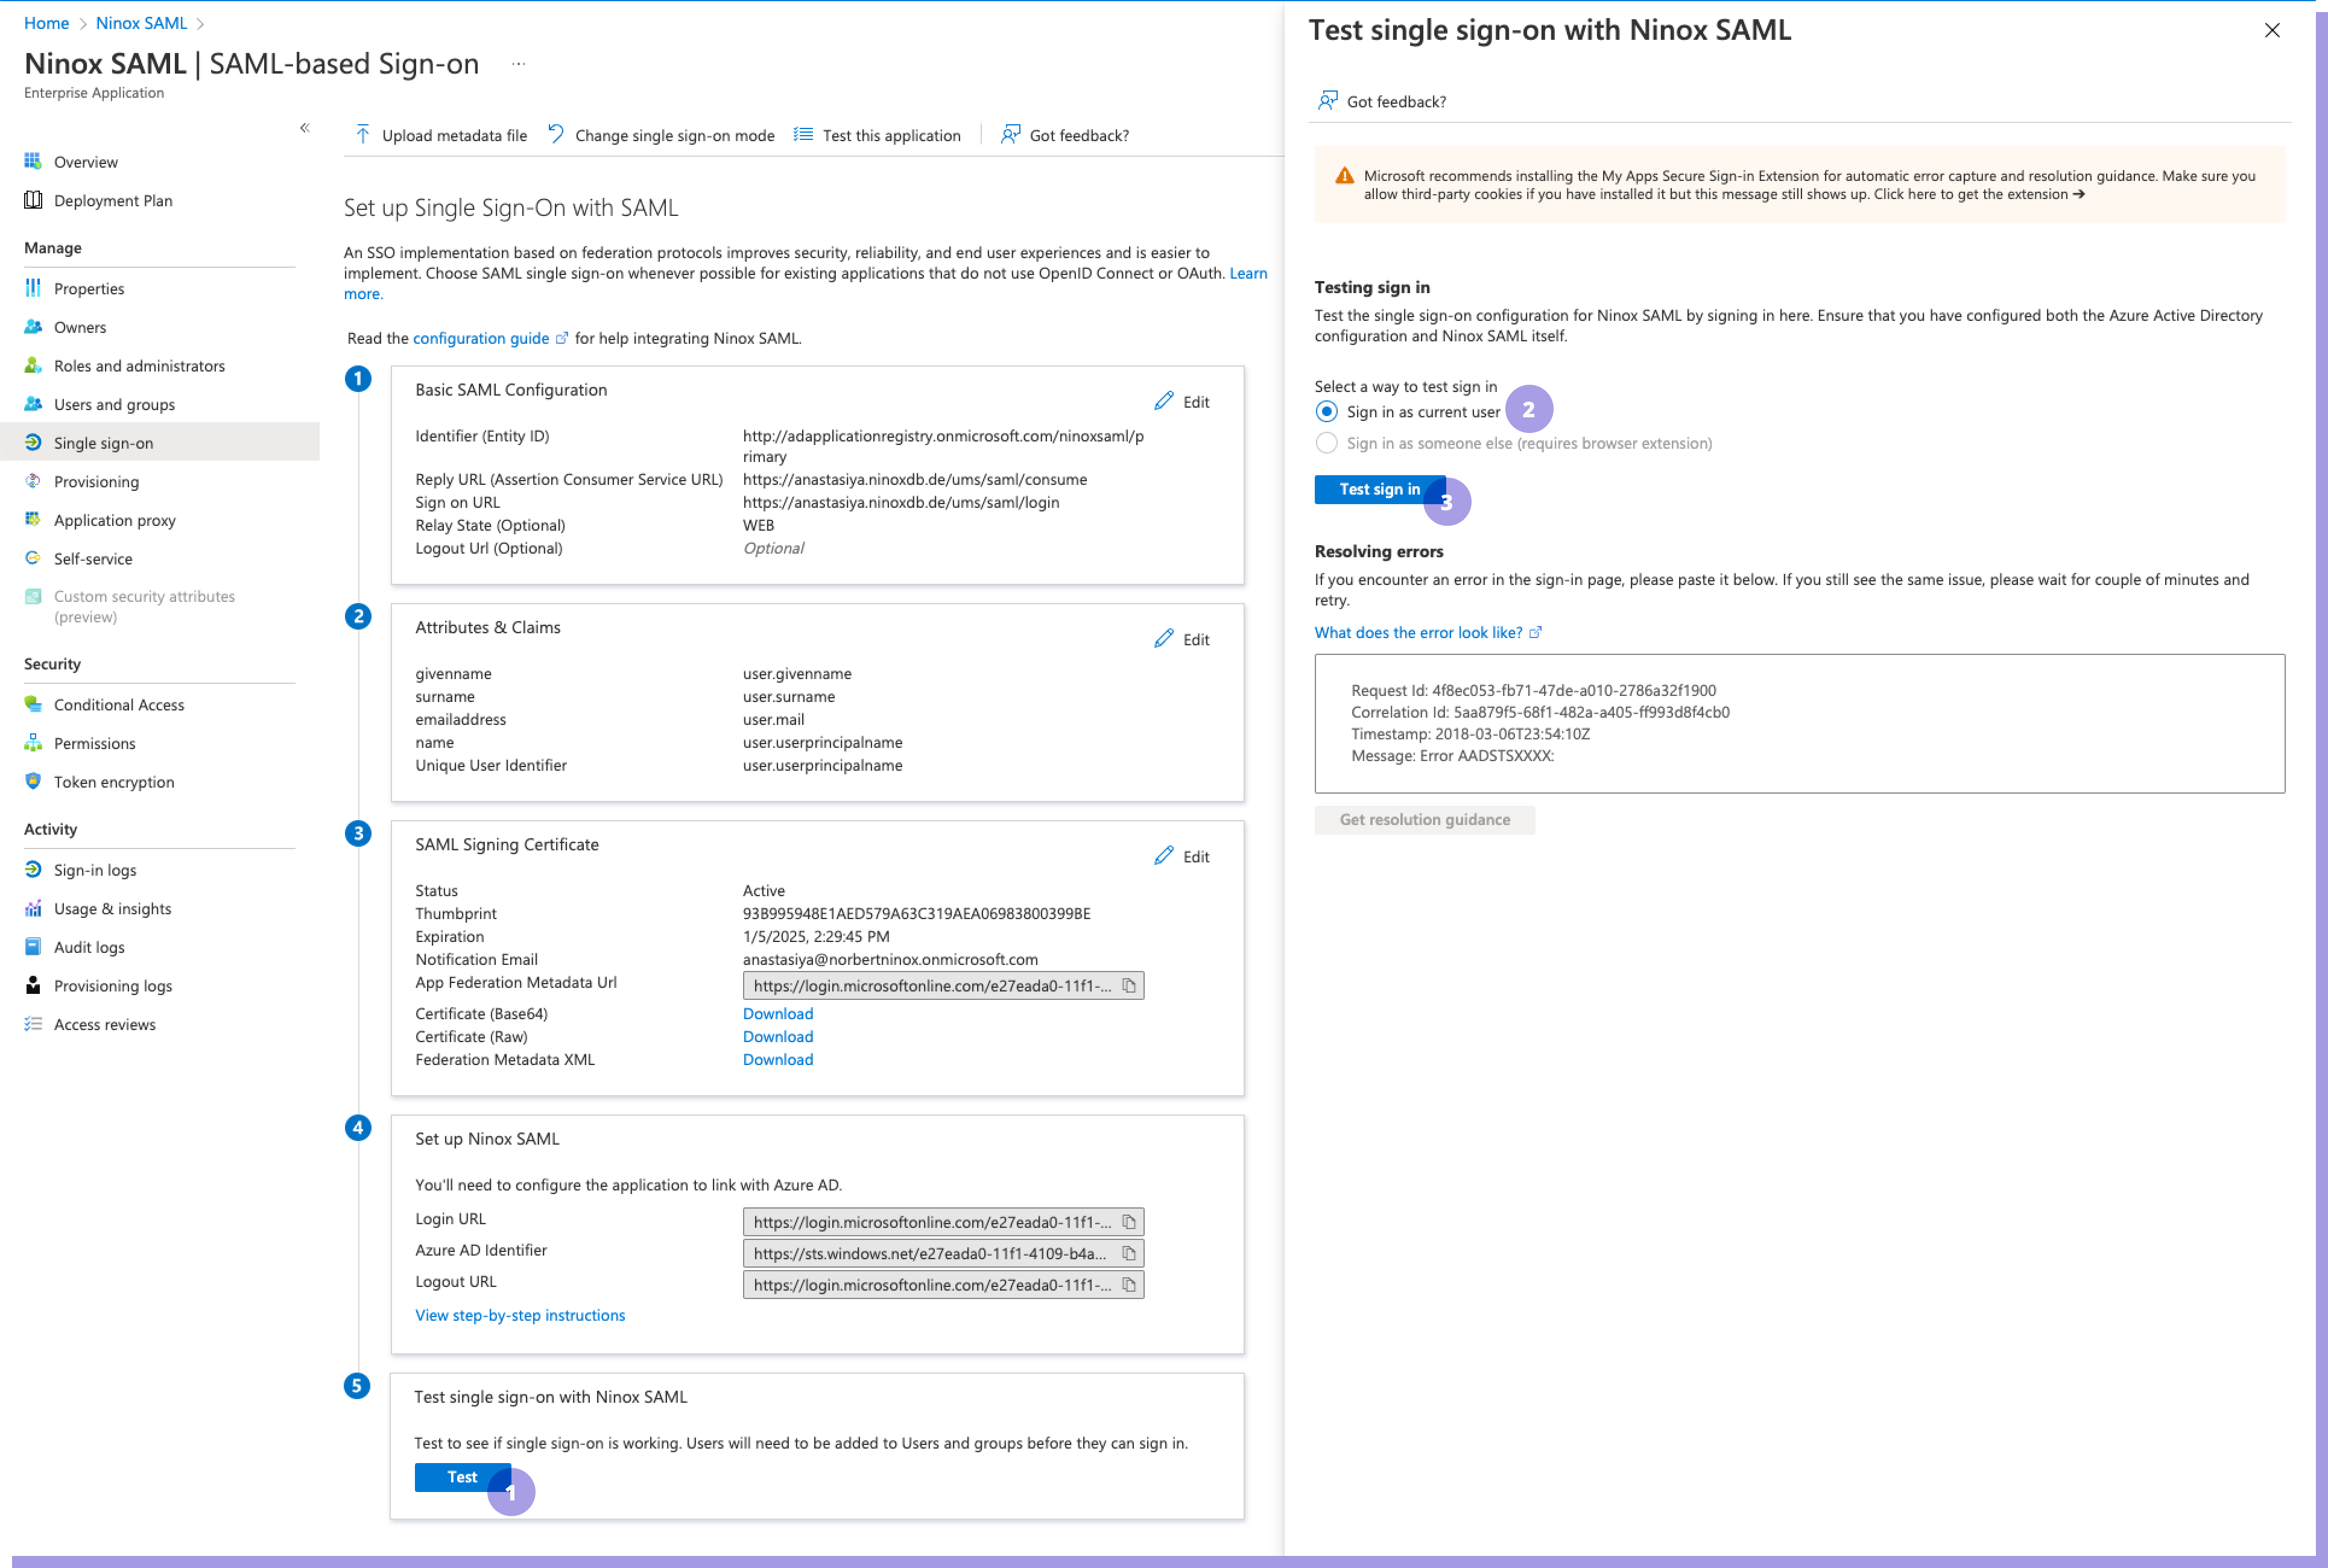Collapse the left navigation sidebar

click(304, 128)
